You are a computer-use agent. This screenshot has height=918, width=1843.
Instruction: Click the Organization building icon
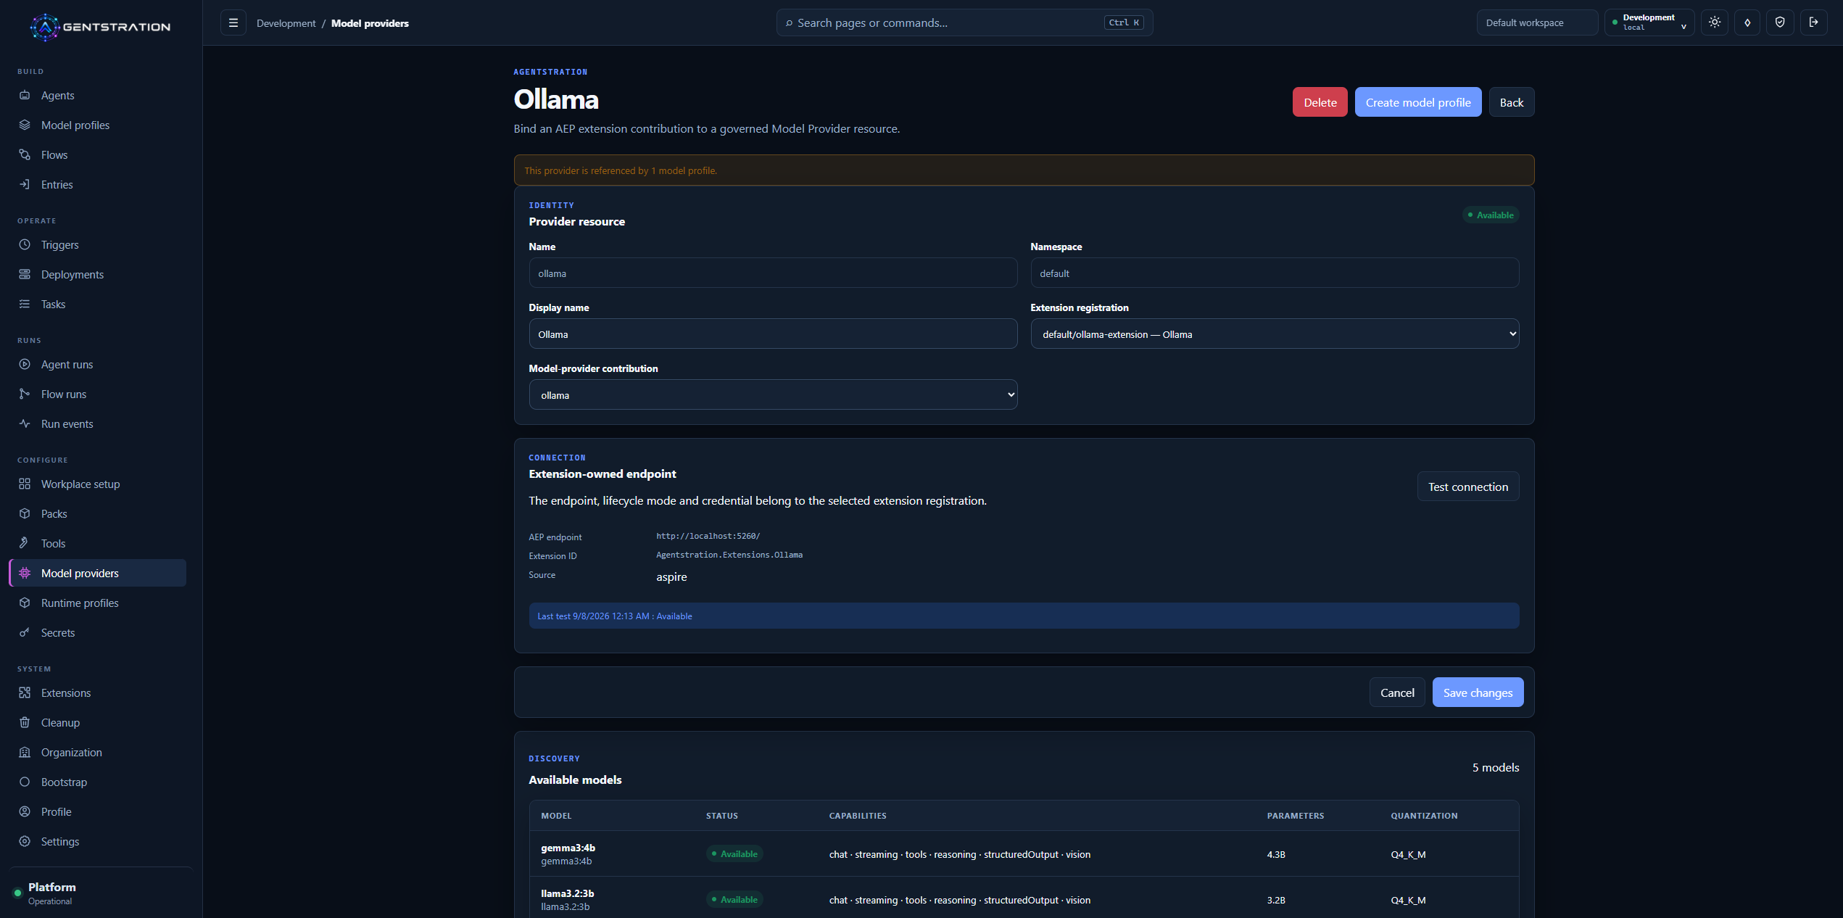[x=25, y=752]
